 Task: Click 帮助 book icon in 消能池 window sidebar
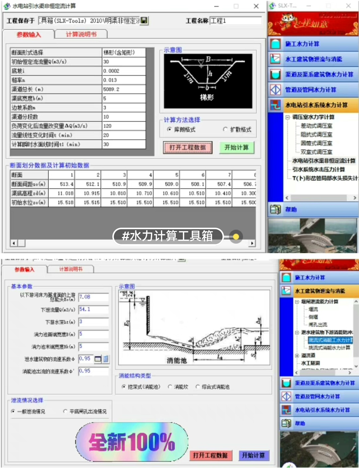(x=286, y=423)
